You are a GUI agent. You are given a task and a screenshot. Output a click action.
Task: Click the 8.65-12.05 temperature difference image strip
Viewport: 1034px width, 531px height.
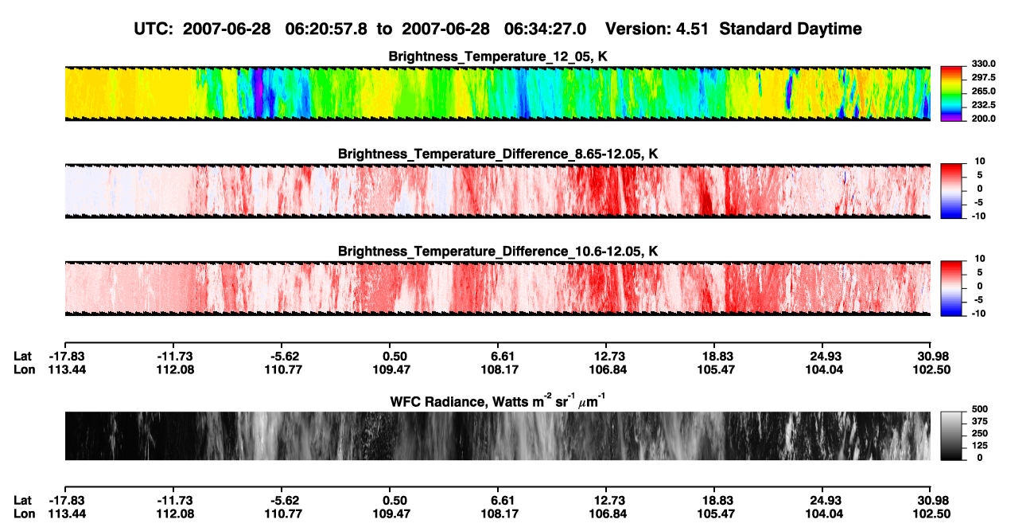[x=497, y=191]
